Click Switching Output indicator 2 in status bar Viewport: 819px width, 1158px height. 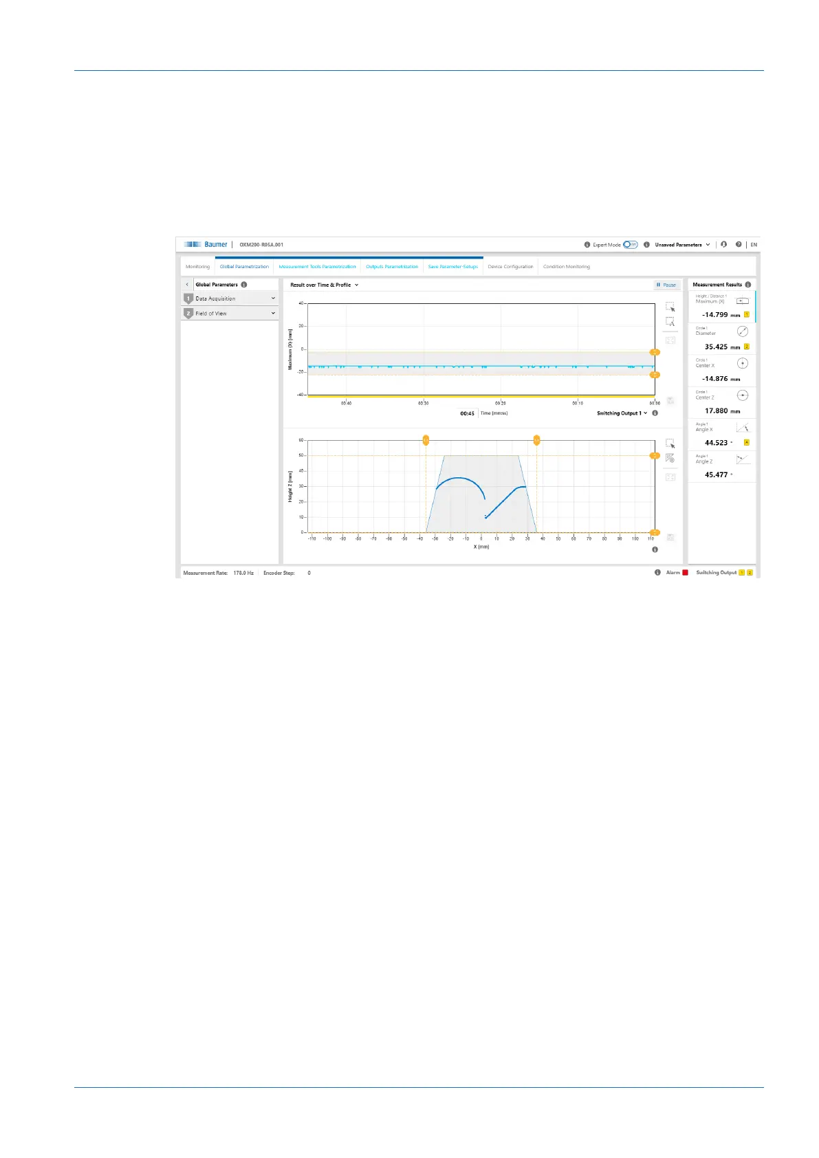point(750,572)
